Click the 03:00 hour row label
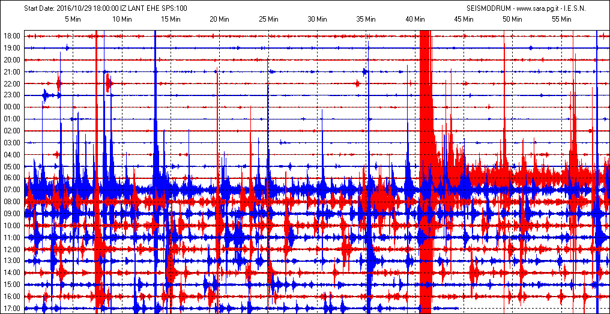610x314 pixels. pyautogui.click(x=11, y=143)
